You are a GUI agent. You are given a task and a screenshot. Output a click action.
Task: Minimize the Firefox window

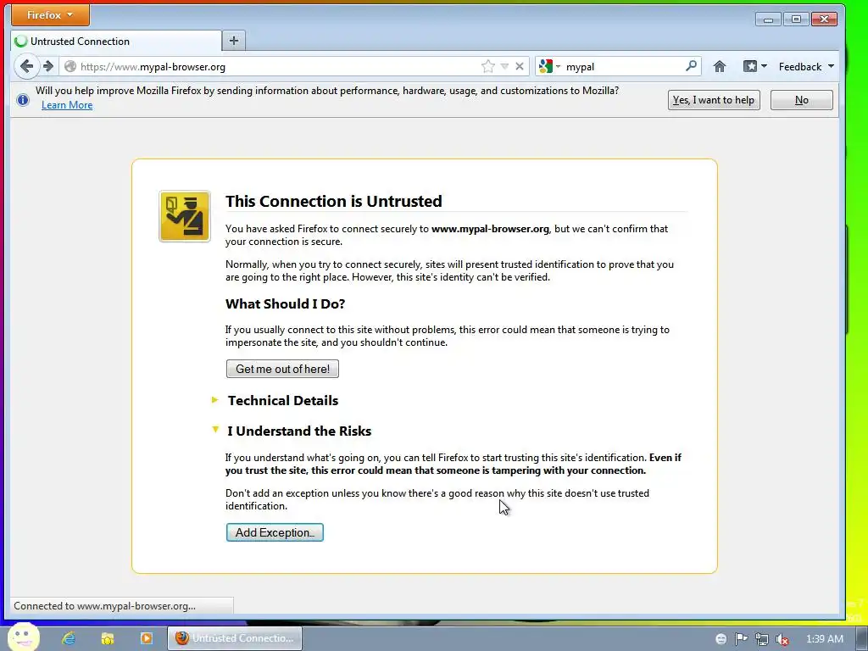click(x=768, y=19)
